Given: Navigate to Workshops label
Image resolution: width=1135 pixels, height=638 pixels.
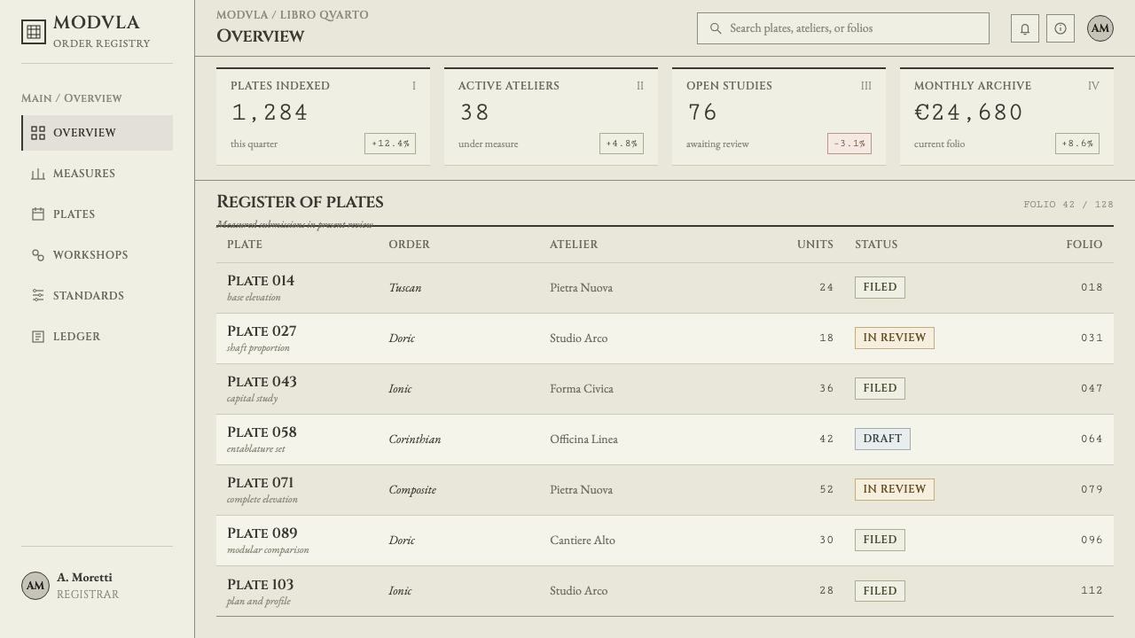Looking at the screenshot, I should [90, 255].
